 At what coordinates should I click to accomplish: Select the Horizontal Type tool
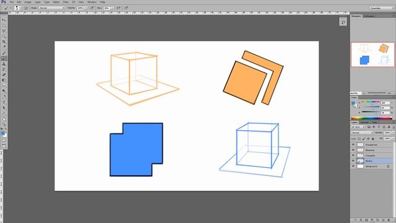coord(4,102)
